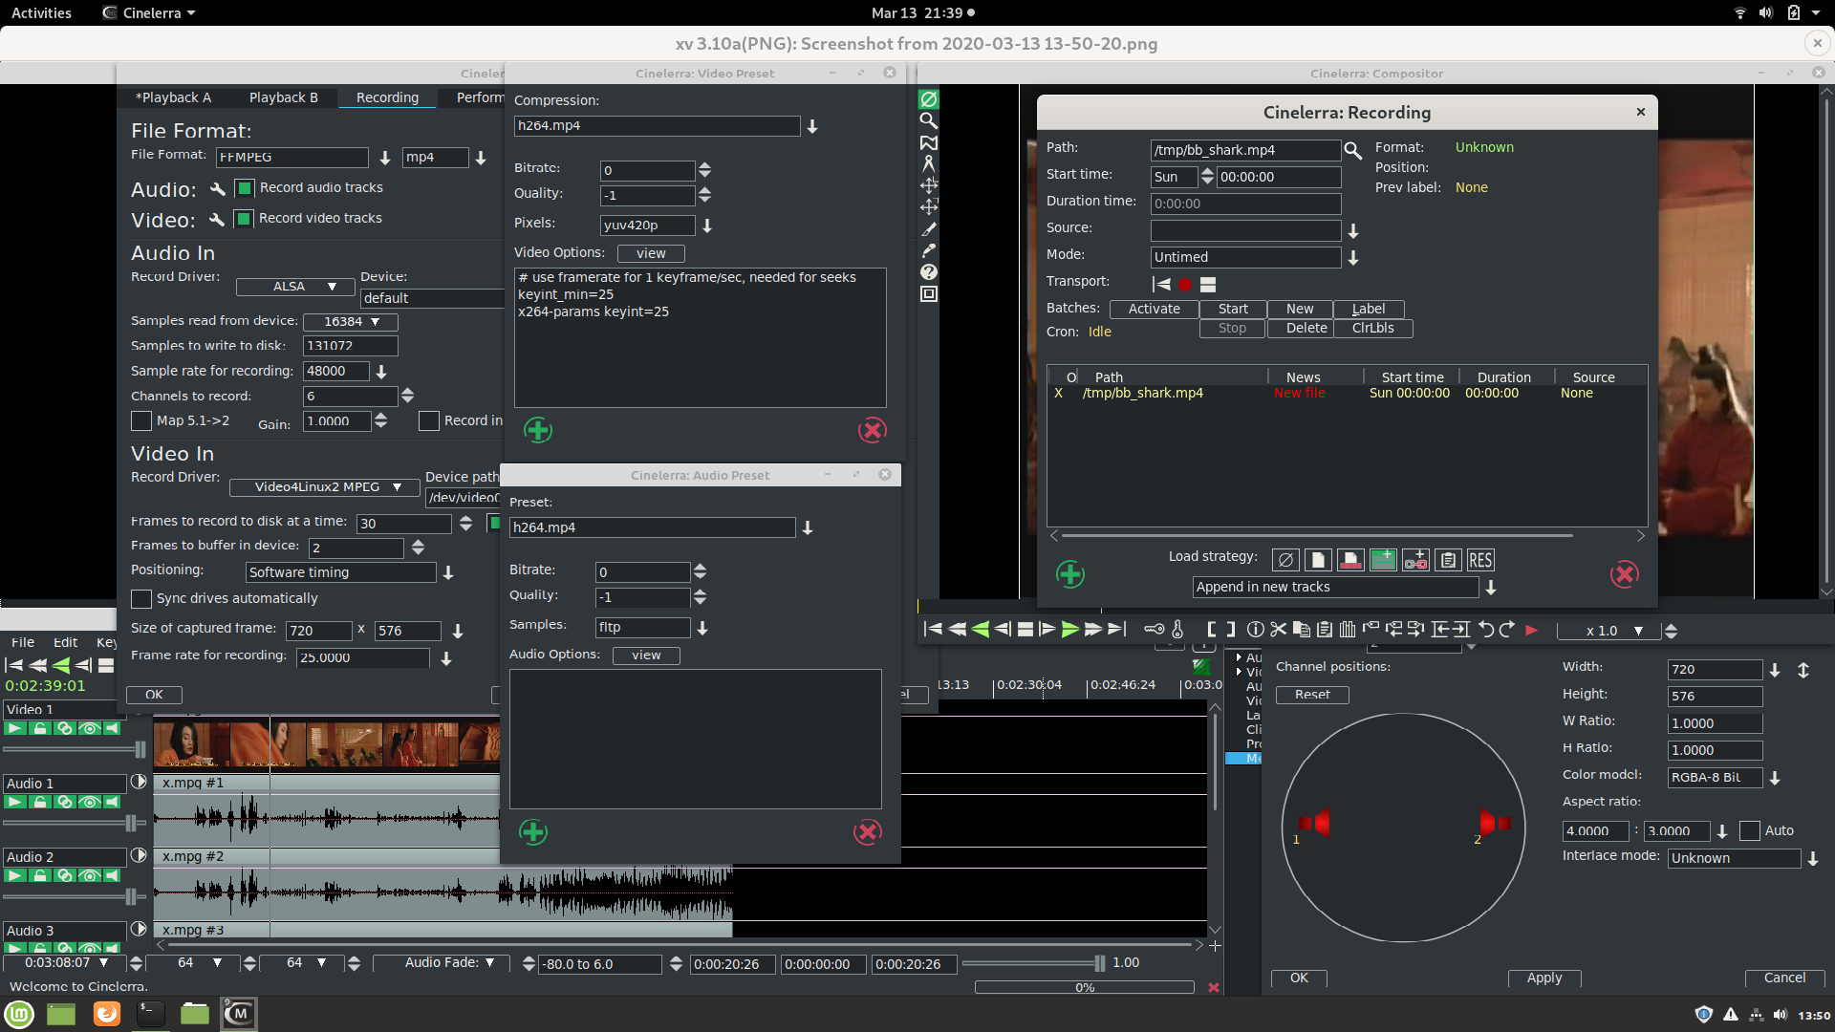
Task: Open audio wrench settings icon
Action: click(218, 189)
